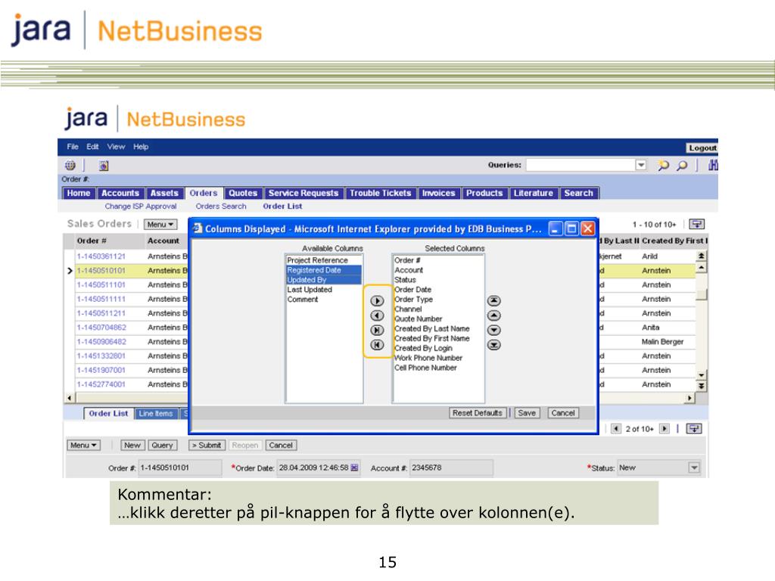Click the remove all columns arrow button
Image resolution: width=775 pixels, height=581 pixels.
[x=377, y=345]
